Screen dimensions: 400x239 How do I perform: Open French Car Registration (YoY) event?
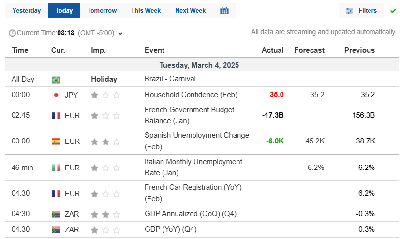[193, 193]
